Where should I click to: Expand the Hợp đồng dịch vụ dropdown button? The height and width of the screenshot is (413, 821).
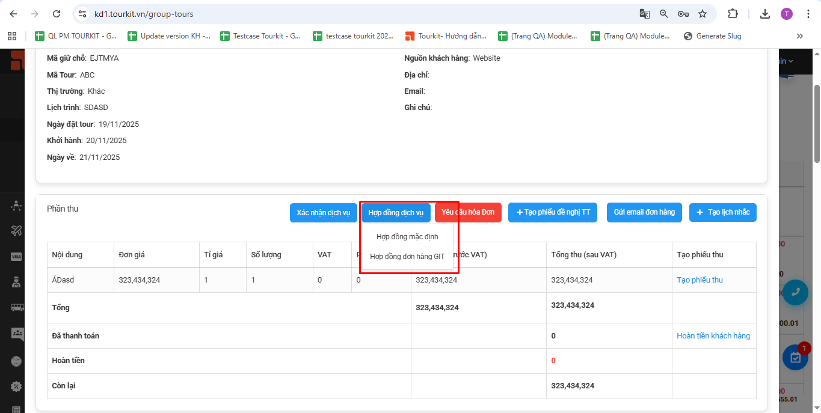tap(396, 213)
